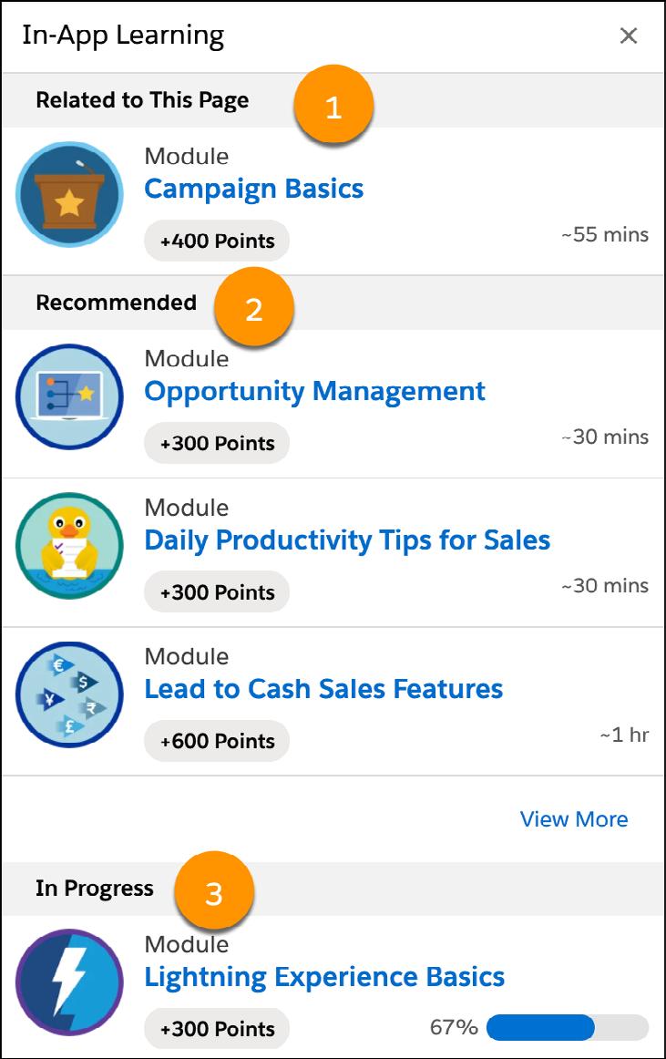Open Lightning Experience Basics module link
666x1059 pixels.
coord(325,977)
